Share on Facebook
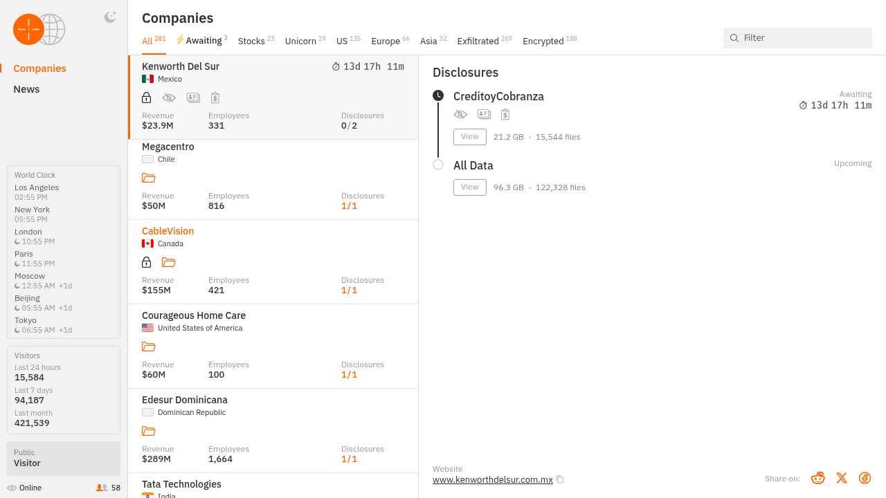The height and width of the screenshot is (498, 886). 865,478
